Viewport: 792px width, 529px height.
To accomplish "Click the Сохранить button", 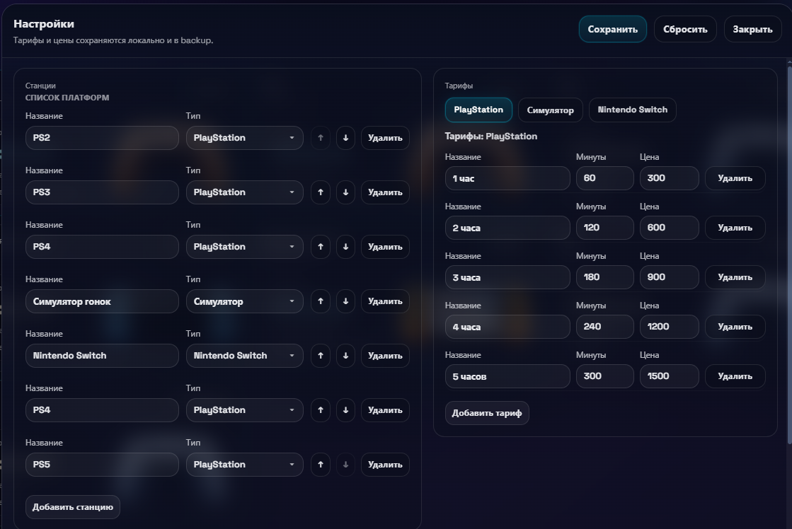I will point(613,29).
